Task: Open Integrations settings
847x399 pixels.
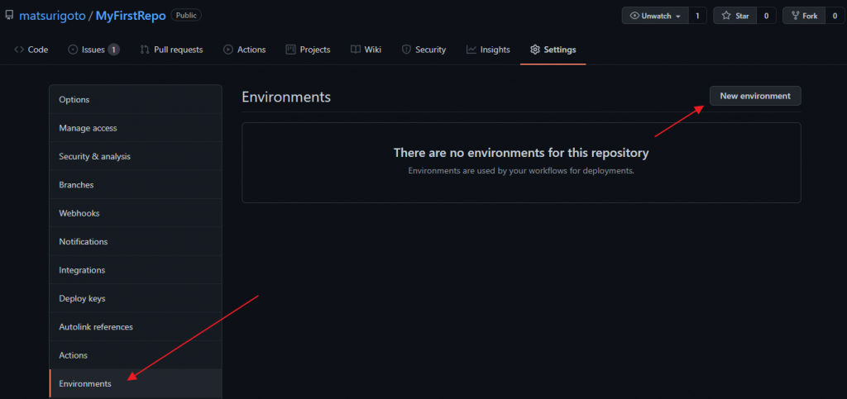Action: 136,270
